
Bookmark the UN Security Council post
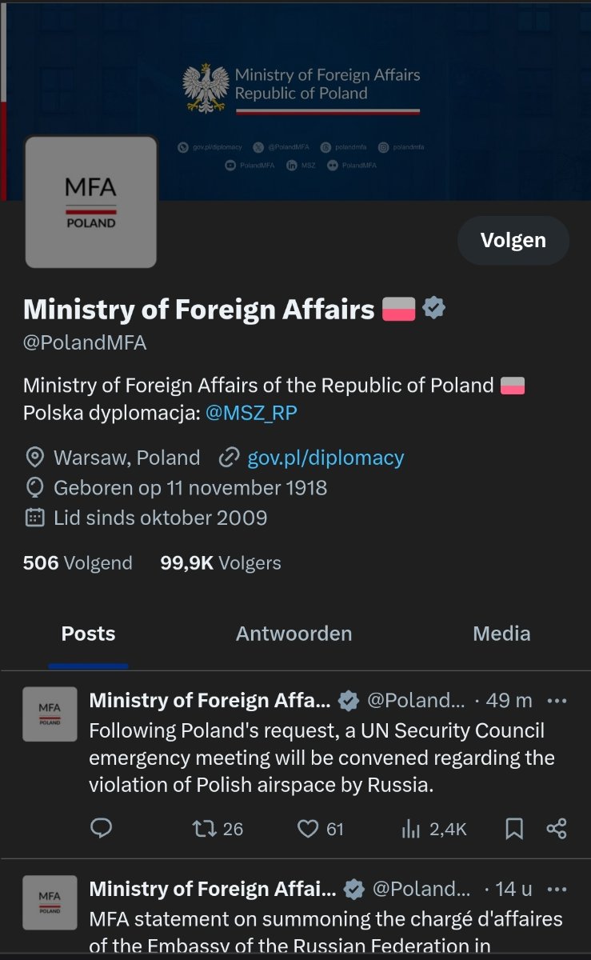[x=514, y=828]
